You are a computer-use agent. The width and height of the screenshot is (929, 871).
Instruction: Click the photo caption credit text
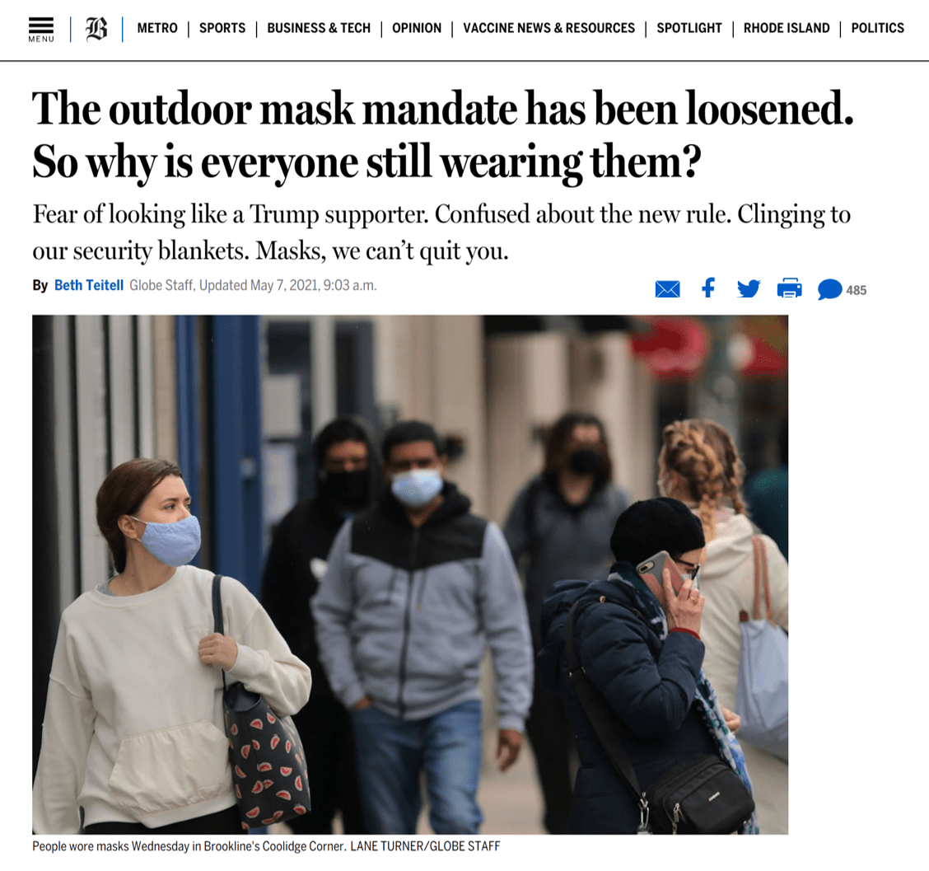point(425,846)
